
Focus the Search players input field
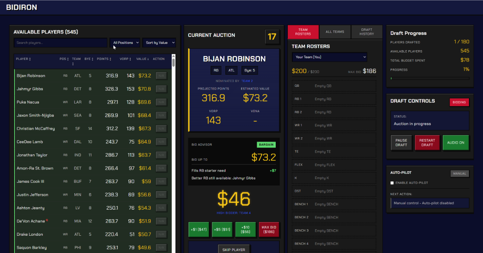60,43
